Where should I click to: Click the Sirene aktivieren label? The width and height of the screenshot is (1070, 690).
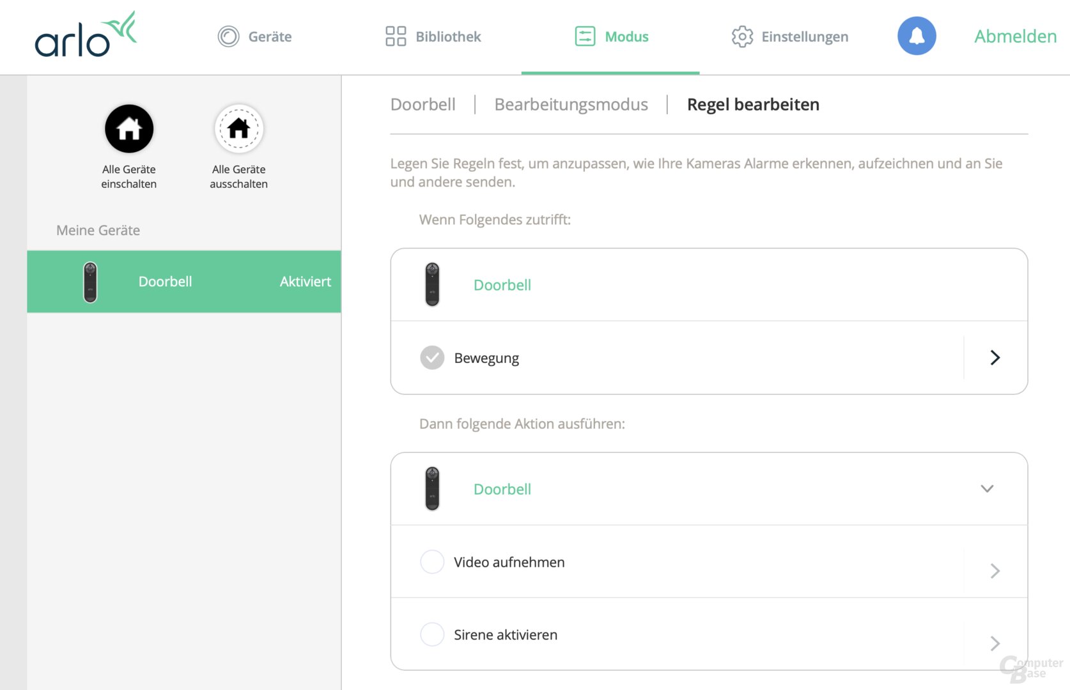click(x=506, y=635)
